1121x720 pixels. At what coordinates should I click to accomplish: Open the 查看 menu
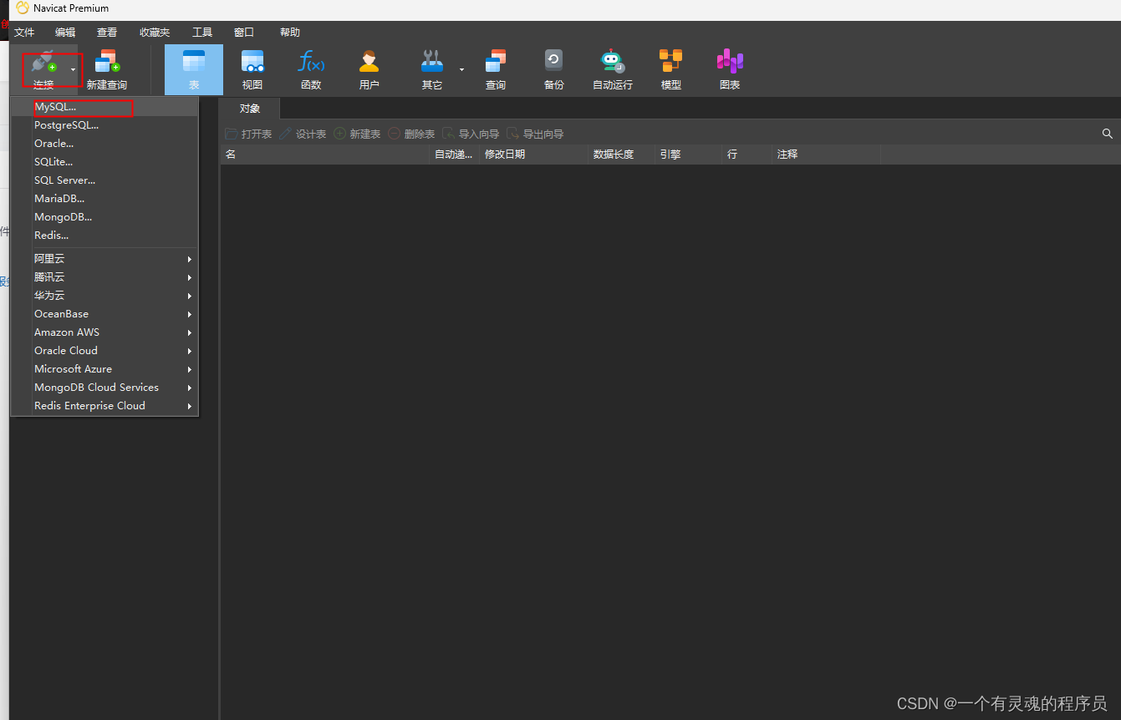click(107, 33)
